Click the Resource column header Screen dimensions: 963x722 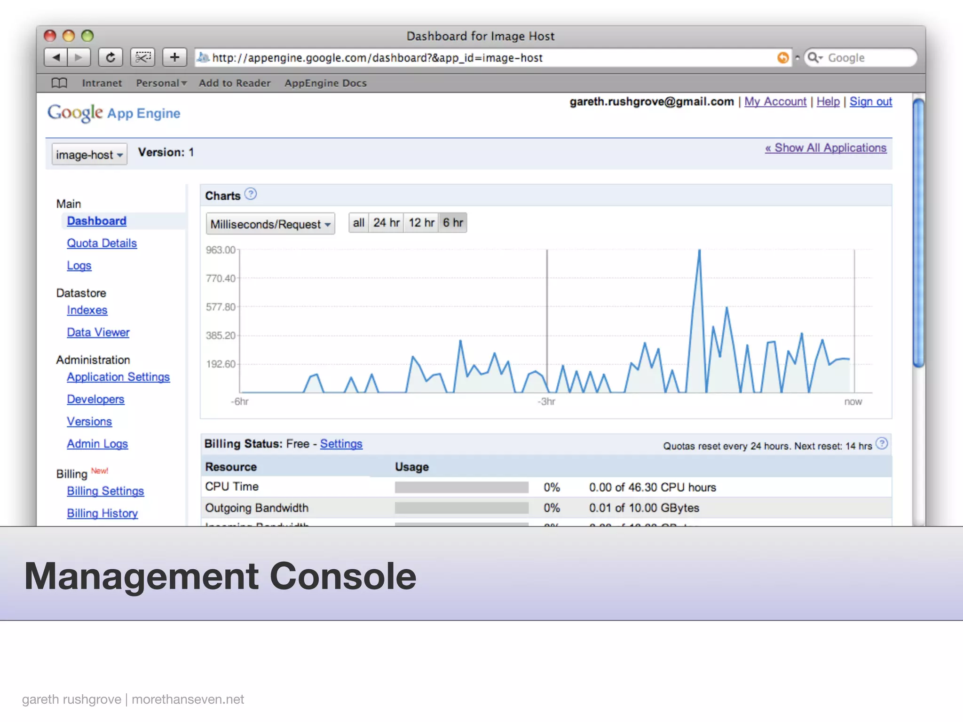231,467
